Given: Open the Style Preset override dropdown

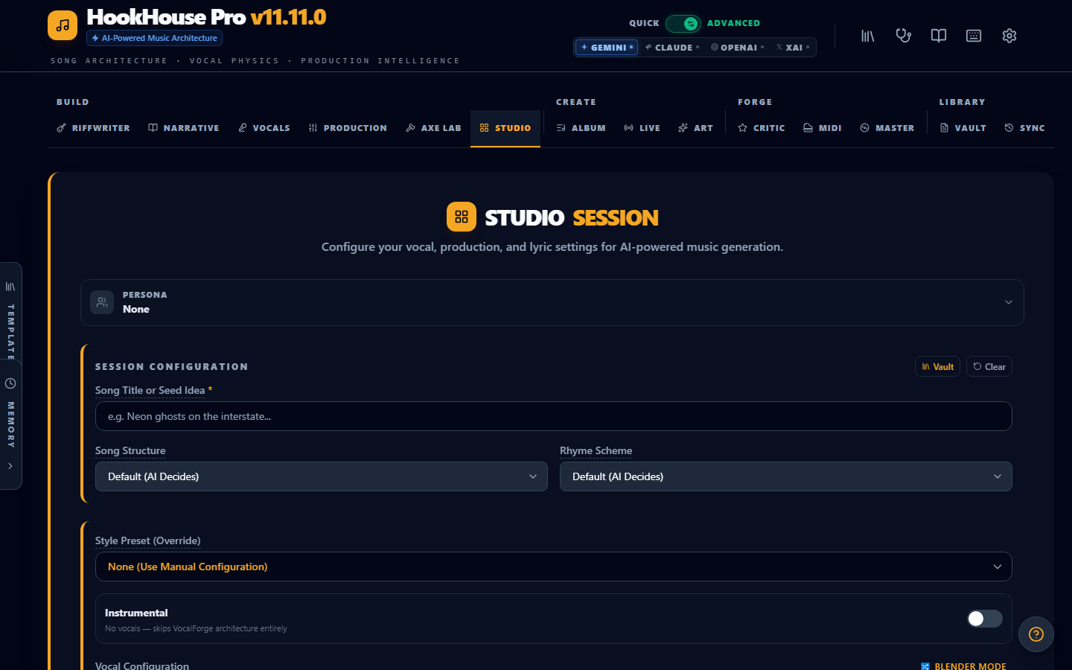Looking at the screenshot, I should [x=553, y=567].
